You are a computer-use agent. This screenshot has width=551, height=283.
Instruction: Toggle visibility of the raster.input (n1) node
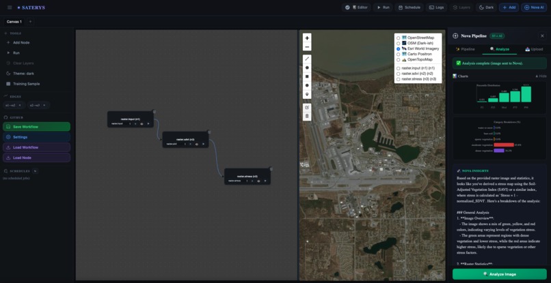click(x=142, y=124)
